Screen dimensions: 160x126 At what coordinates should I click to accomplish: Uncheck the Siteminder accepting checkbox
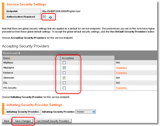coord(64,78)
